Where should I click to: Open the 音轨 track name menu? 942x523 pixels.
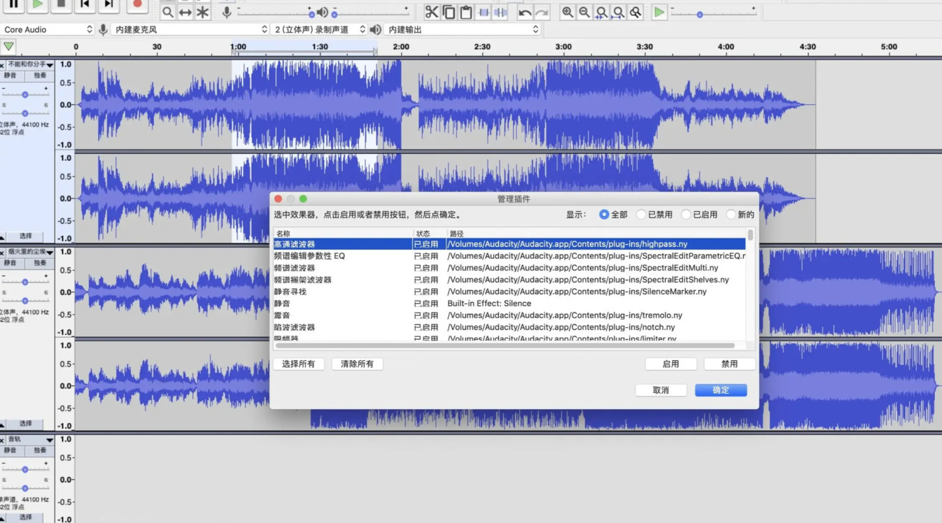(30, 439)
